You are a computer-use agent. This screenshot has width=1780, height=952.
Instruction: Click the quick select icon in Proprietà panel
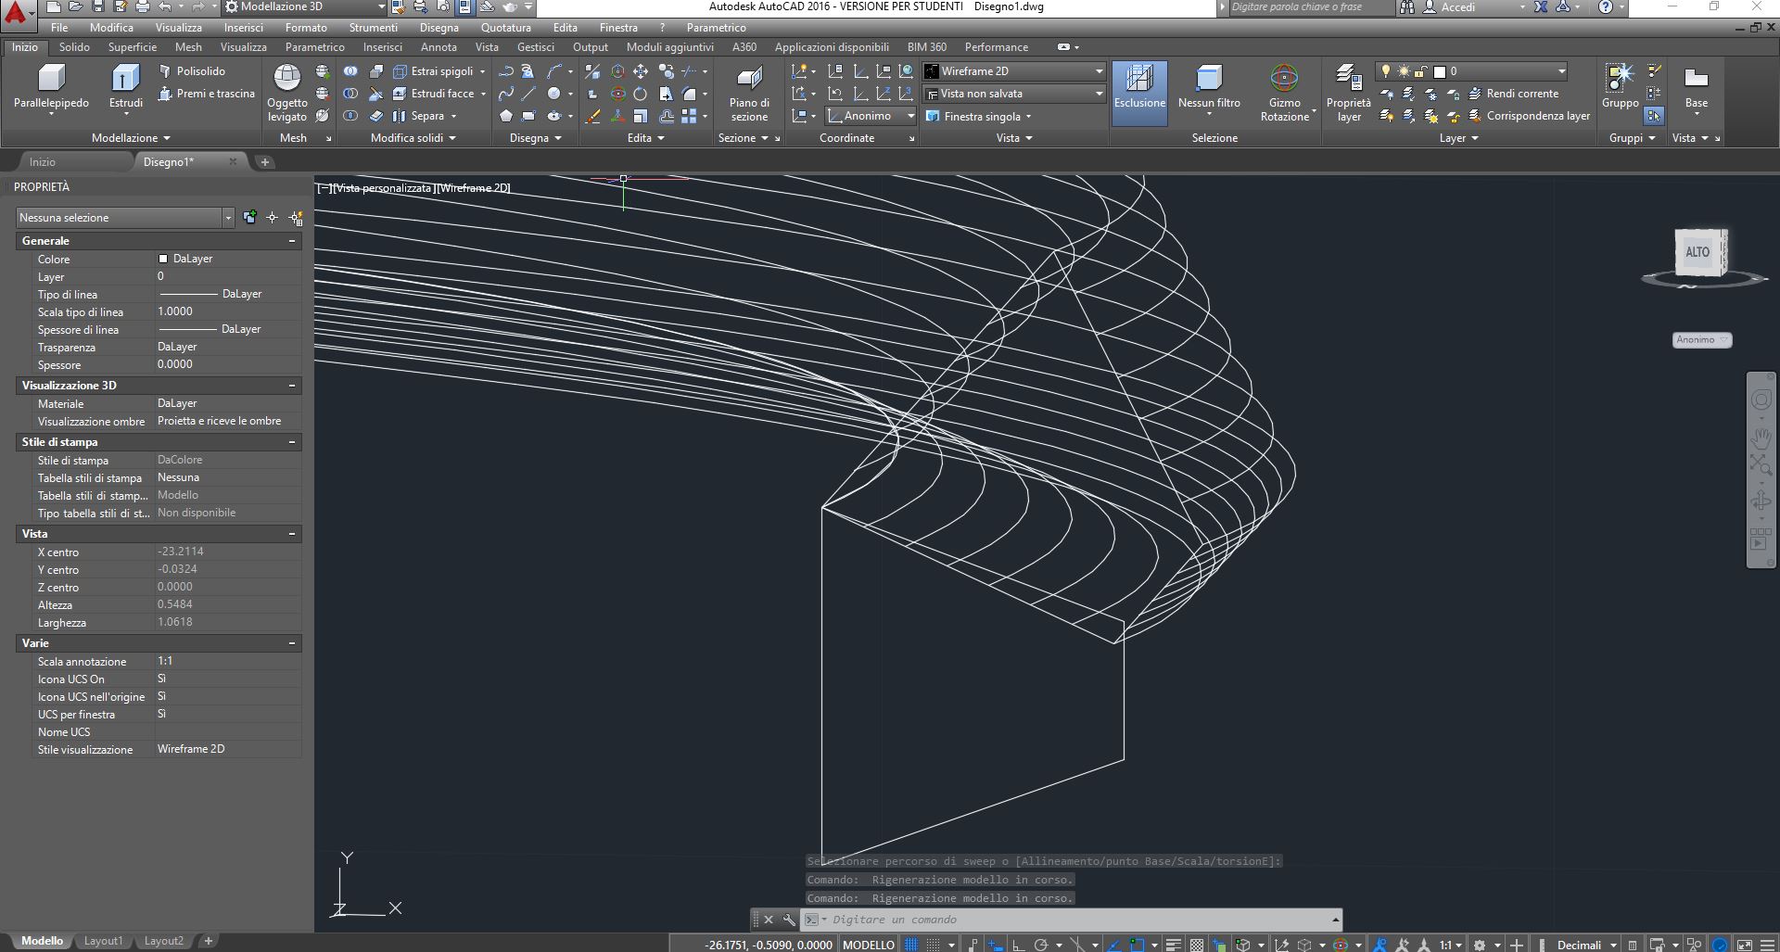point(296,218)
